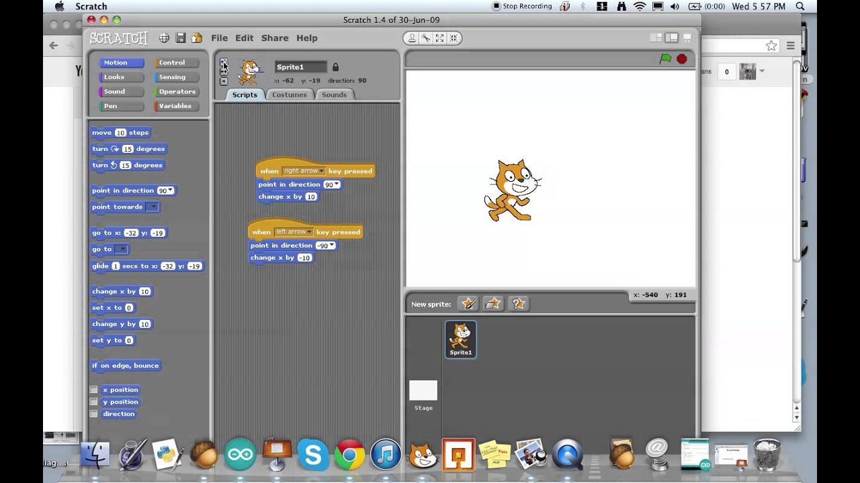Open the Help menu
The width and height of the screenshot is (860, 483).
[x=307, y=38]
